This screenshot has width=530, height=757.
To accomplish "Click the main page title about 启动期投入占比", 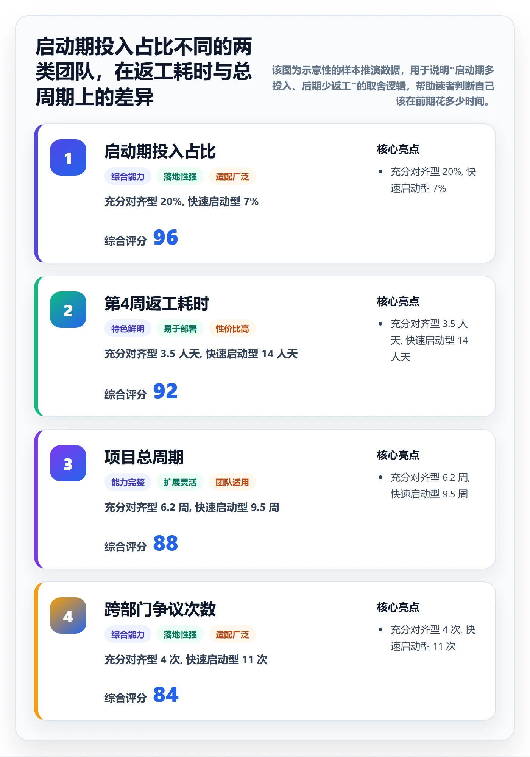I will pos(144,72).
